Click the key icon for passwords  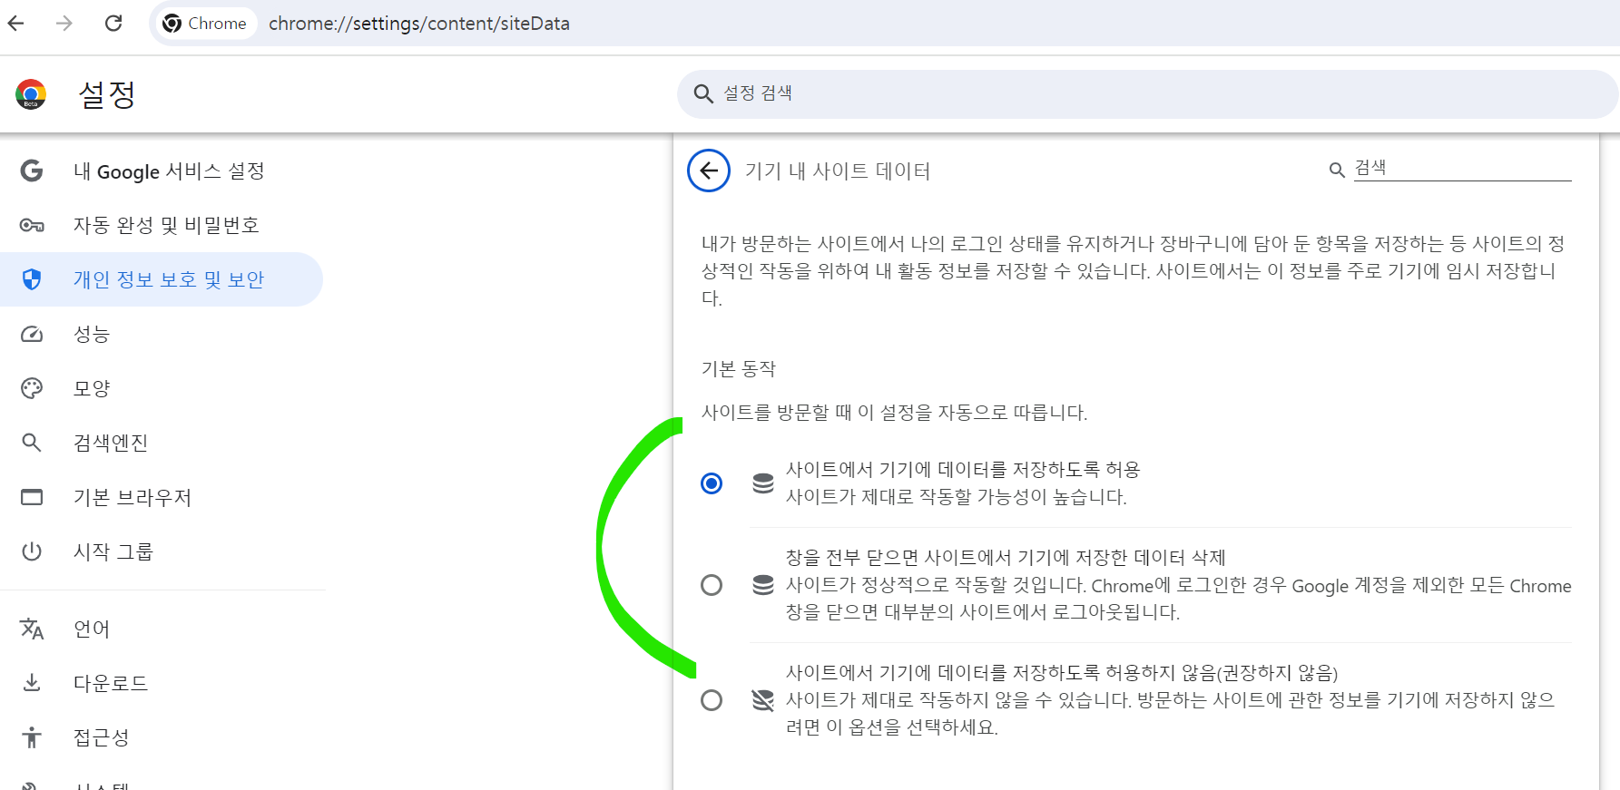(32, 225)
